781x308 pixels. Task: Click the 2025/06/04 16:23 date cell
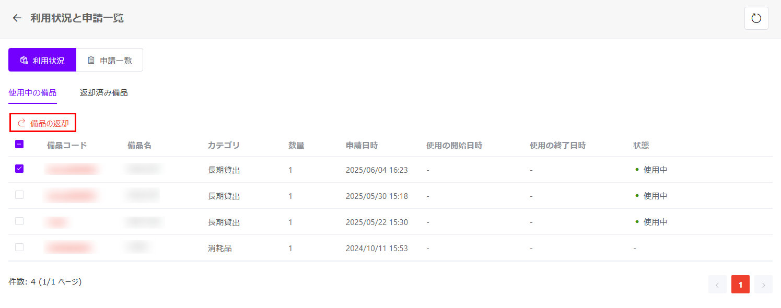click(377, 170)
